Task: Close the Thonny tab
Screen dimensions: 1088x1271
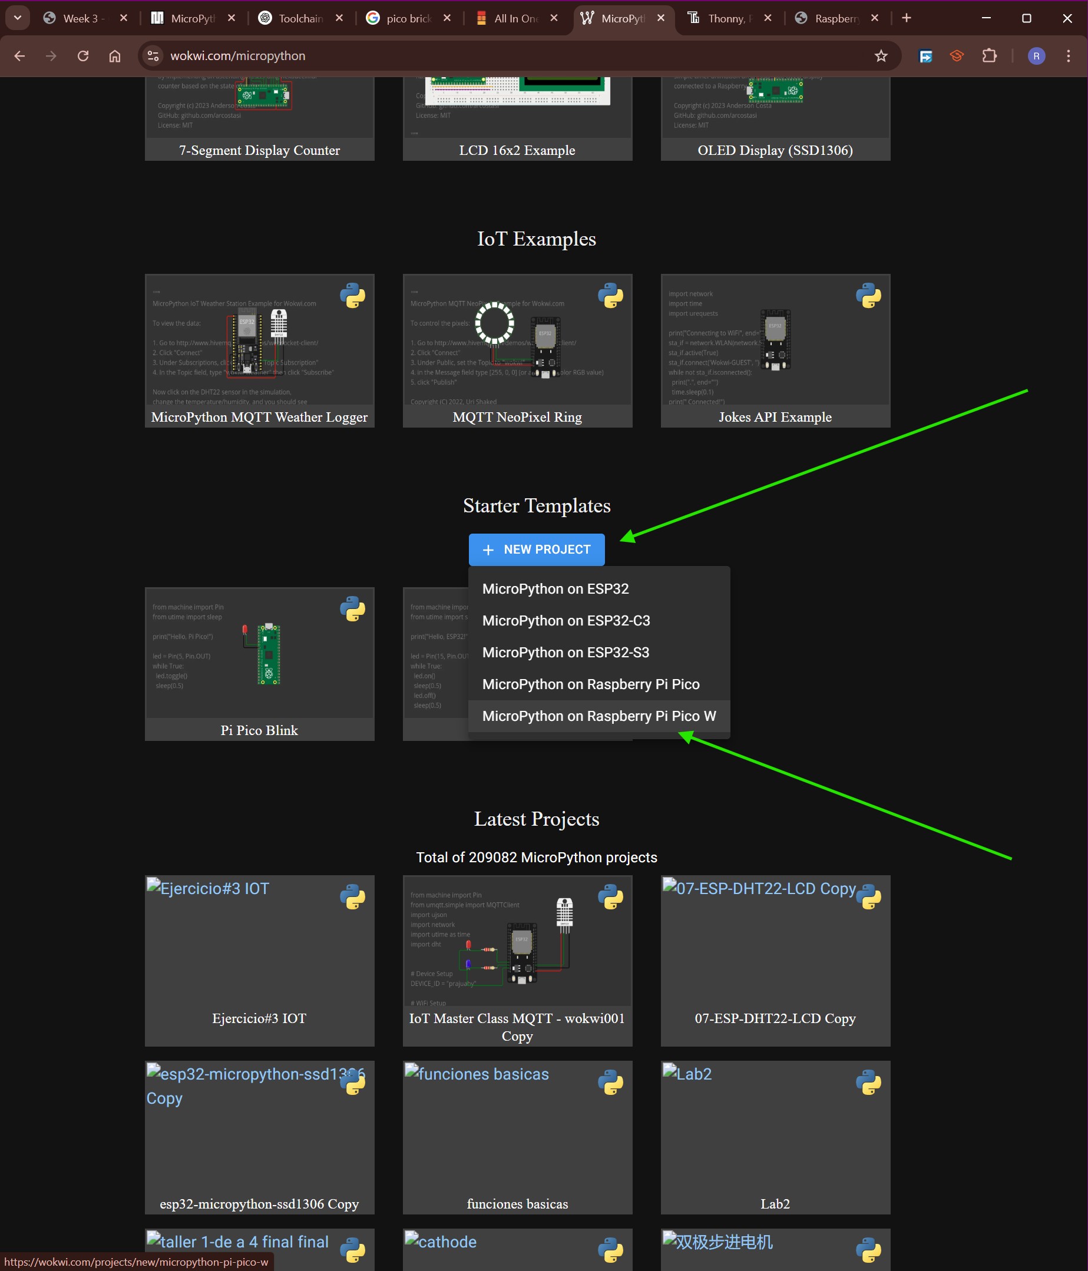Action: pyautogui.click(x=768, y=18)
